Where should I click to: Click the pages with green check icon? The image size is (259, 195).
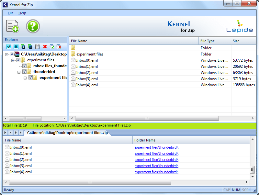(52, 47)
